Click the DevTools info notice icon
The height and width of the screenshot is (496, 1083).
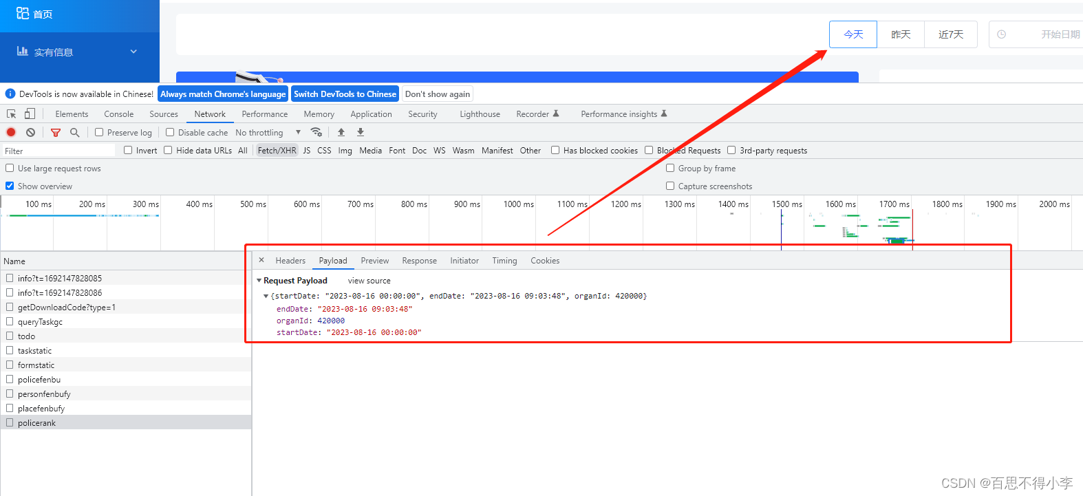pos(10,94)
